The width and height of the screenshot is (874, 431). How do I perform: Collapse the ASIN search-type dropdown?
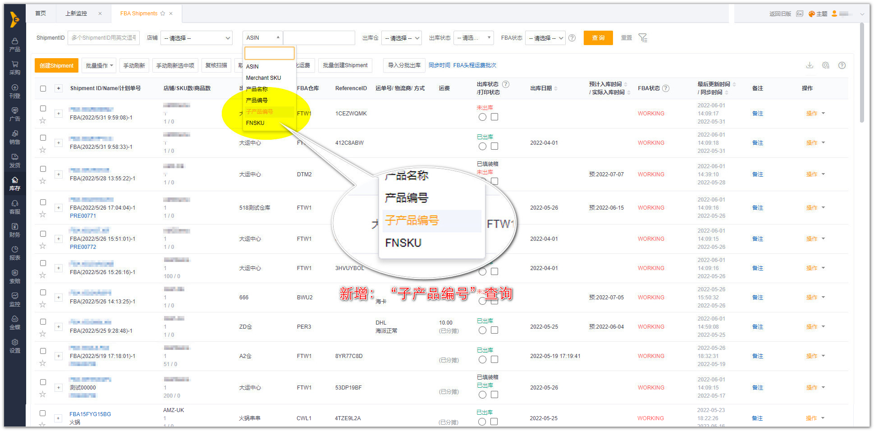[x=263, y=38]
